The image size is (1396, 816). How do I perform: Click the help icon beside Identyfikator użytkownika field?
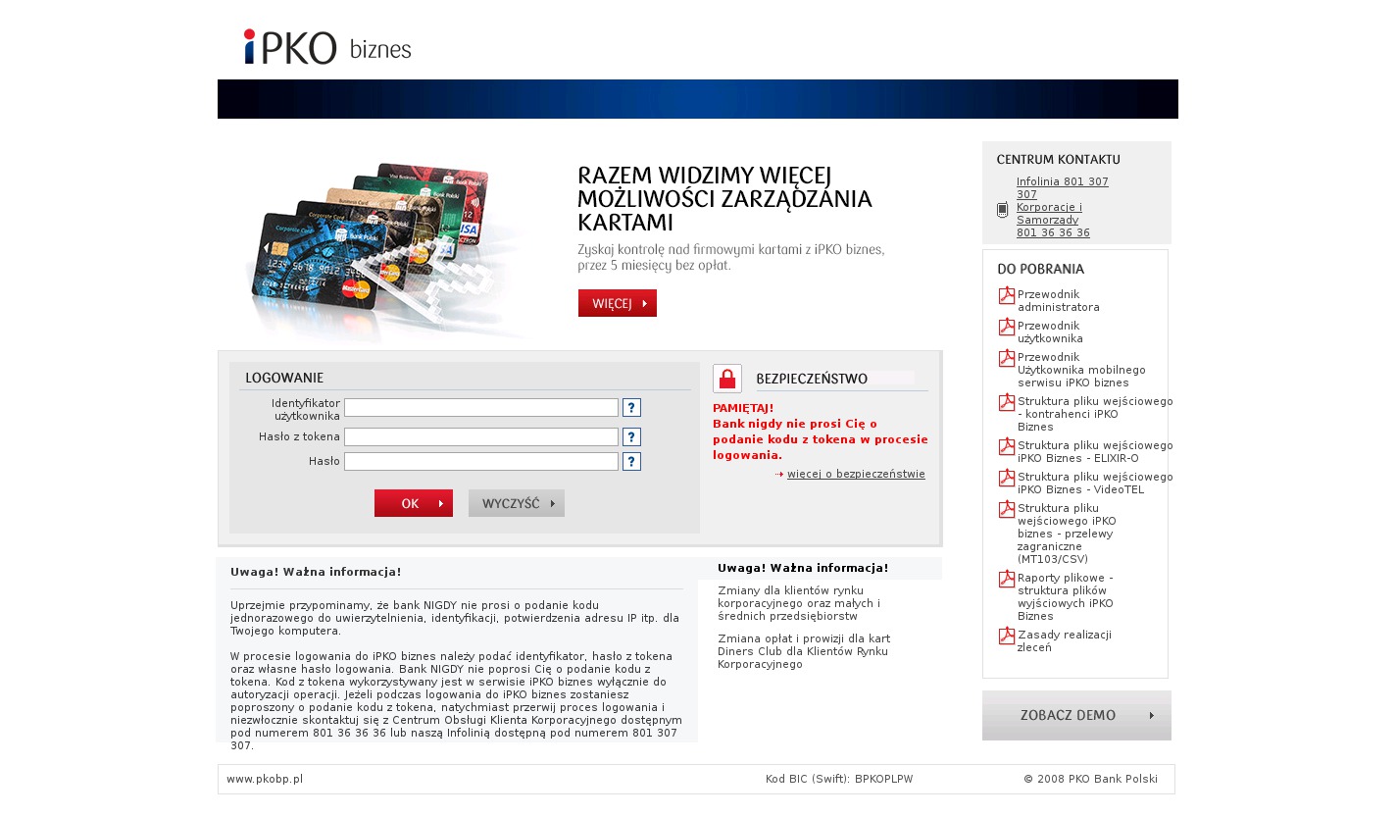[x=631, y=407]
